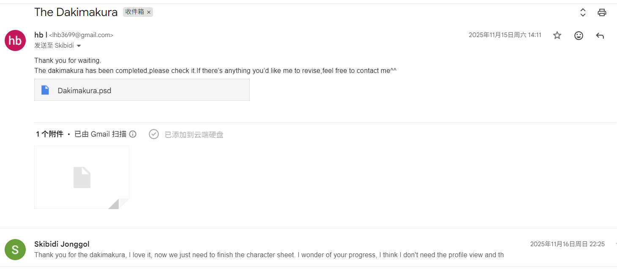Click the 2025年11月15日 14:11 timestamp

tap(505, 35)
